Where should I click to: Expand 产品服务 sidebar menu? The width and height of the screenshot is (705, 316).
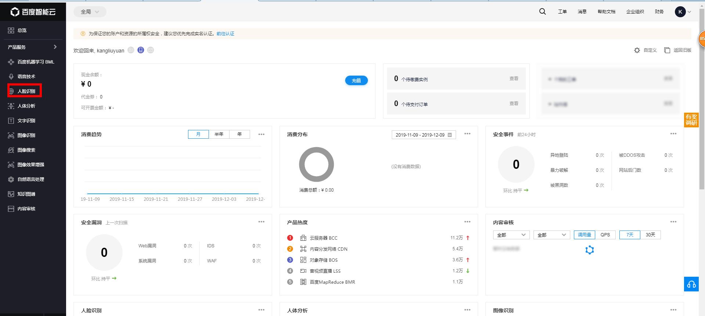[x=33, y=47]
